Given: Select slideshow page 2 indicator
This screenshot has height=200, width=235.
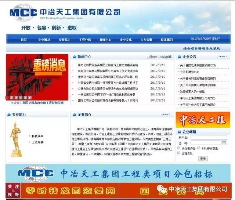Looking at the screenshot, I should point(11,98).
